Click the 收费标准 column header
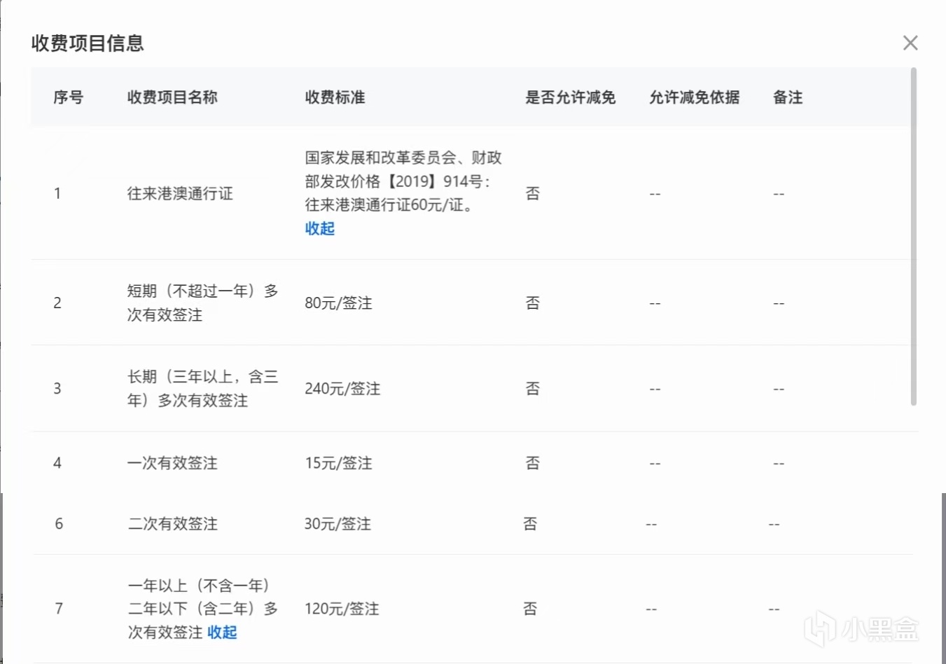Screen dimensions: 946x664 (335, 97)
